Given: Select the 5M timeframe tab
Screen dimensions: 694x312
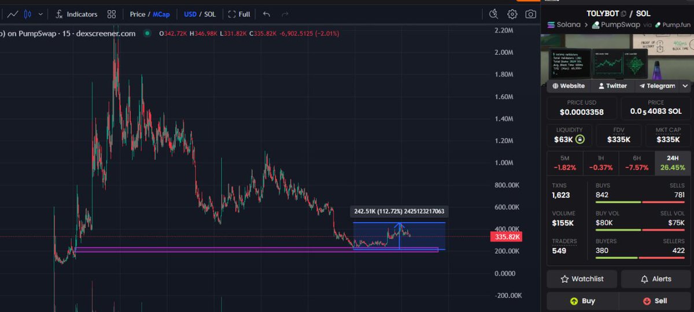Looking at the screenshot, I should tap(565, 163).
